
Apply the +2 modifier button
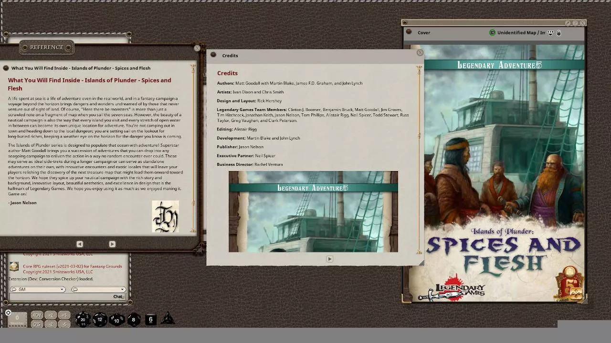tap(51, 315)
